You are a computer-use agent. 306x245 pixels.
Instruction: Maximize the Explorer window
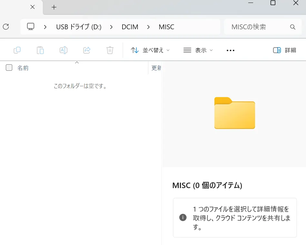273,3
